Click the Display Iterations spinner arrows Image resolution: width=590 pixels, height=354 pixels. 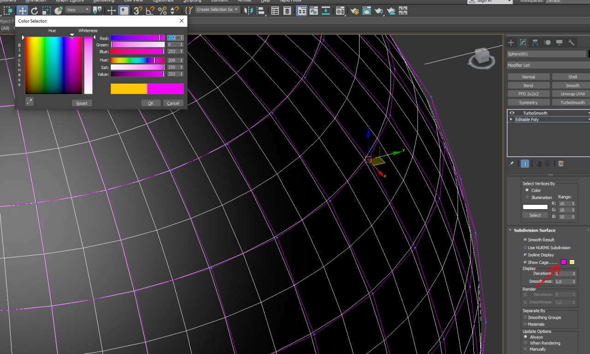click(x=574, y=274)
